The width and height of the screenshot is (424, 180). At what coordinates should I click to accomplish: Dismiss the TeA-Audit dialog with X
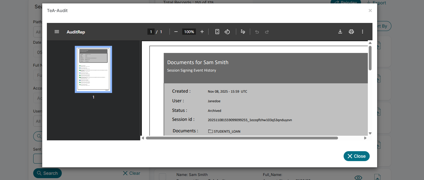coord(370,11)
